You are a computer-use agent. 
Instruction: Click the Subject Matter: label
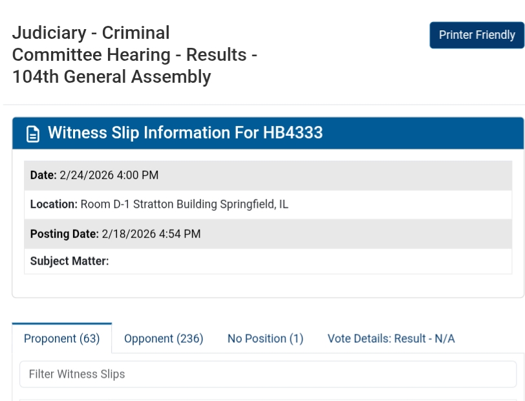[69, 261]
